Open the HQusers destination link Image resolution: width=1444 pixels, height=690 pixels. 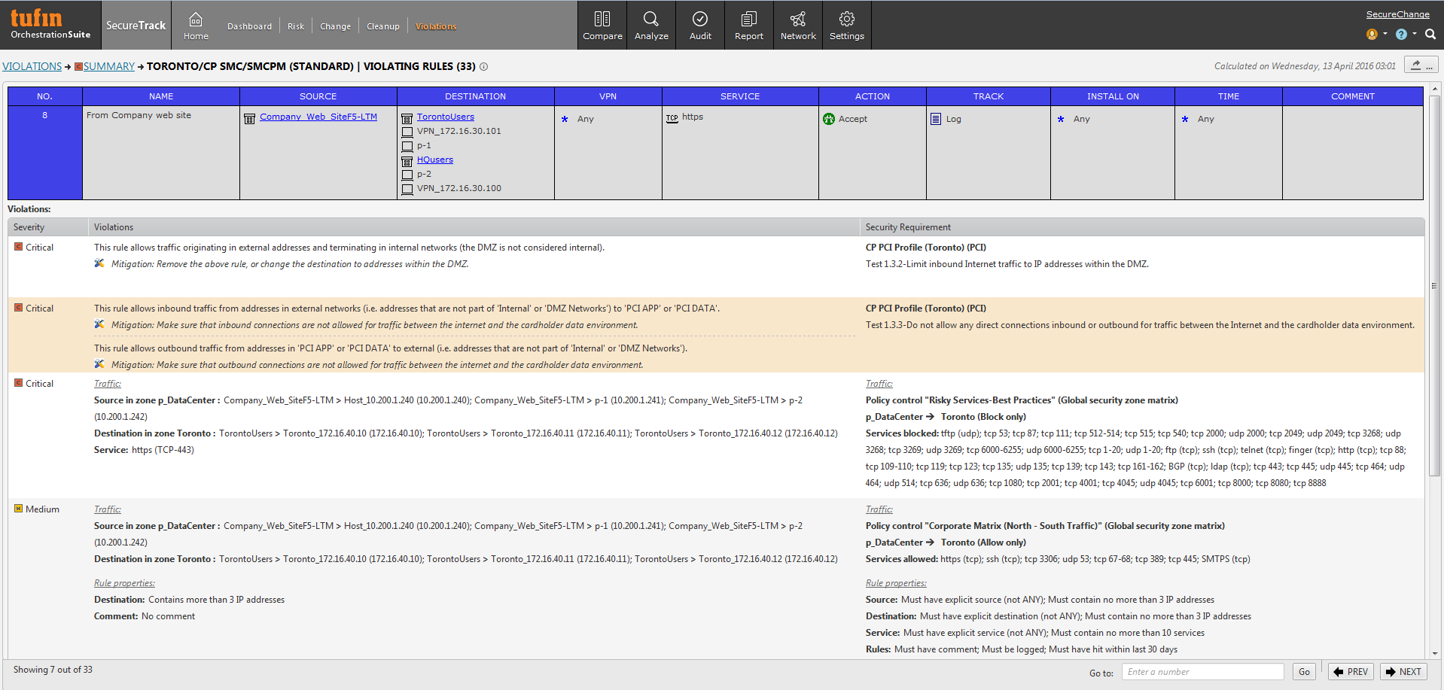pyautogui.click(x=435, y=160)
